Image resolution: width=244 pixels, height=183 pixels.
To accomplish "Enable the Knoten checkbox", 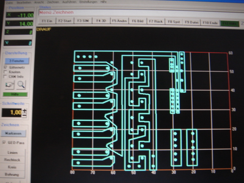I will 5,71.
